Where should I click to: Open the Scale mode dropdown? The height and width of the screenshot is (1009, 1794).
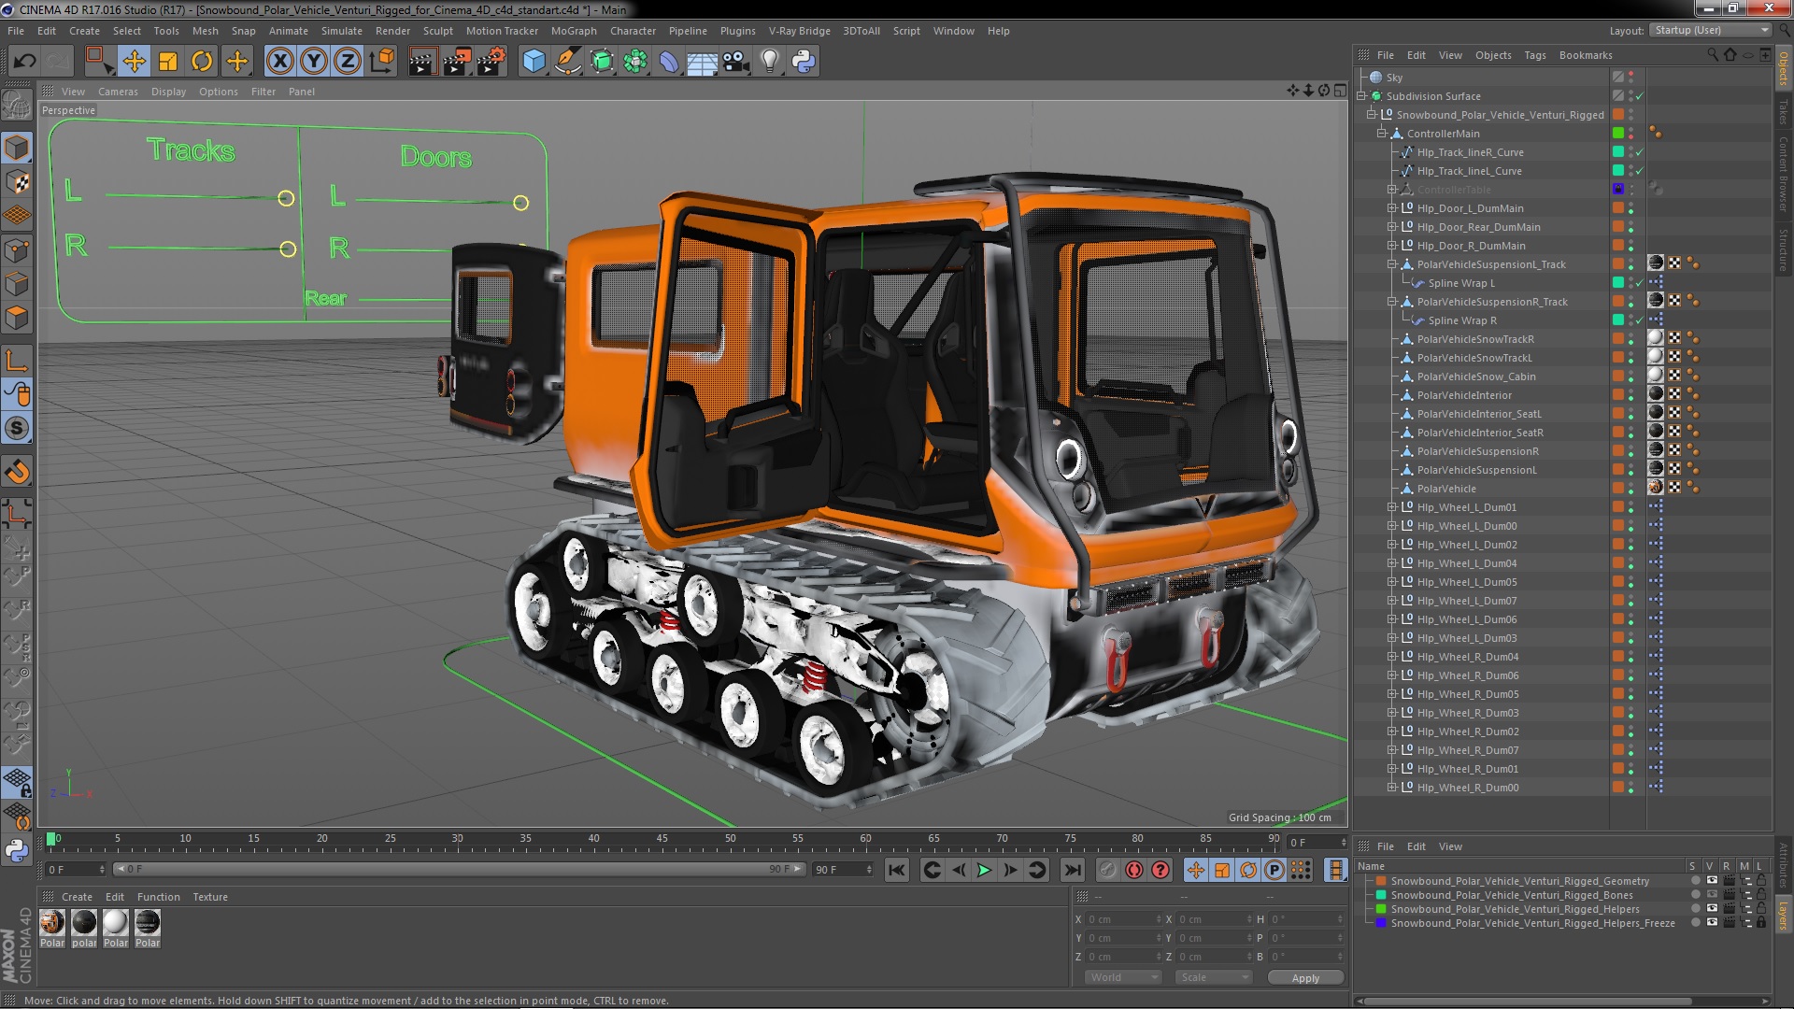click(x=1214, y=977)
